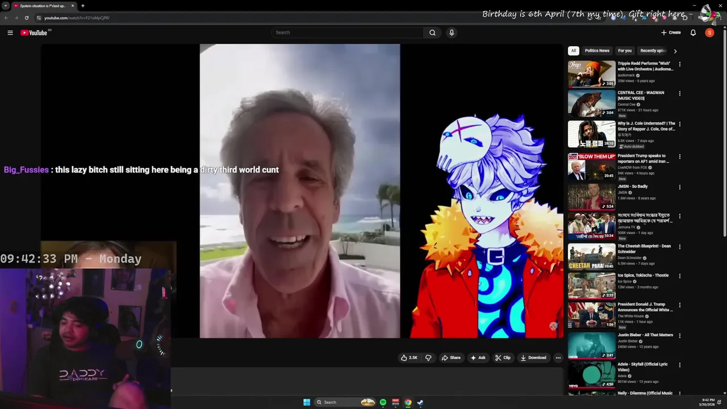Image resolution: width=727 pixels, height=409 pixels.
Task: Click the Audiomack channel name
Action: point(626,75)
